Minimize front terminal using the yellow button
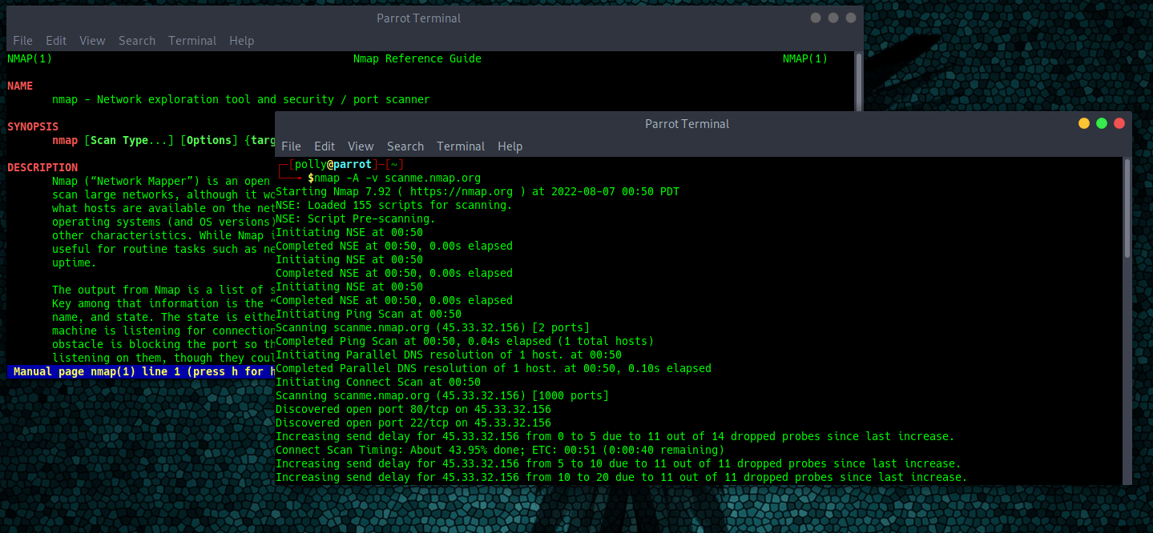1153x533 pixels. click(1084, 123)
